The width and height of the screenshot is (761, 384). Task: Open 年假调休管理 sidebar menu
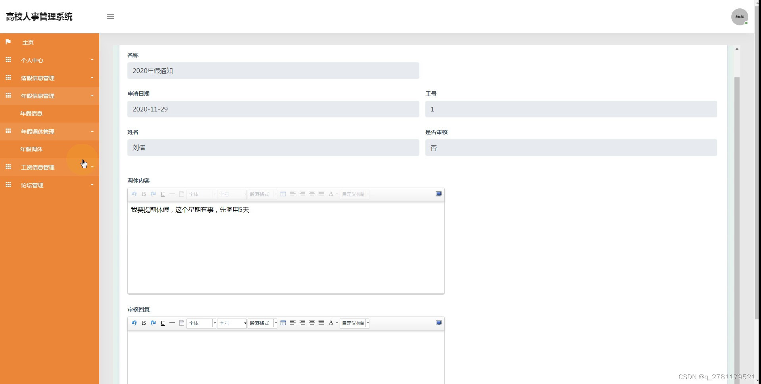tap(50, 131)
